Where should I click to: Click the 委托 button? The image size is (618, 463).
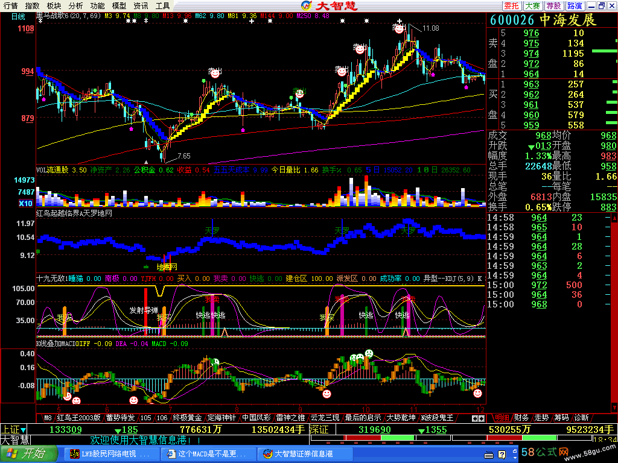click(x=512, y=6)
